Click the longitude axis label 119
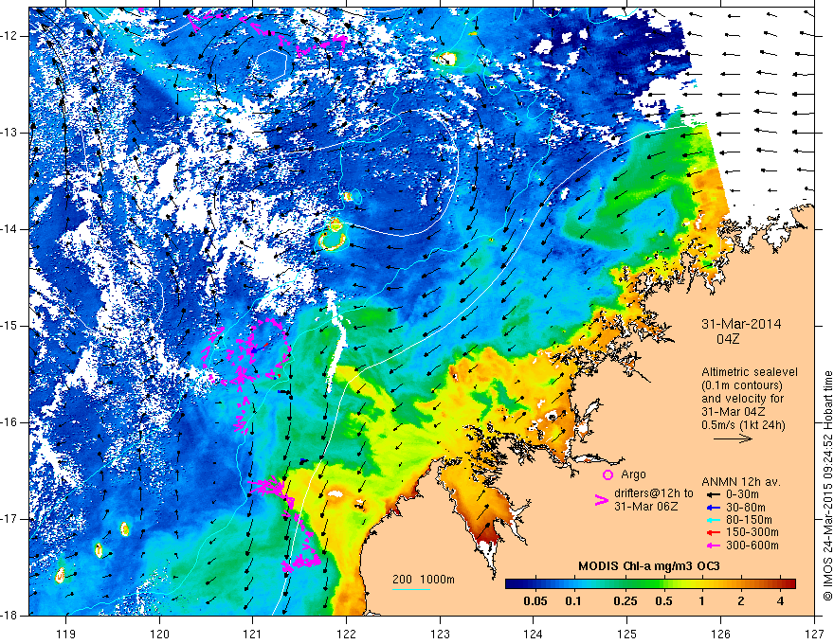Image resolution: width=834 pixels, height=644 pixels. click(x=66, y=634)
